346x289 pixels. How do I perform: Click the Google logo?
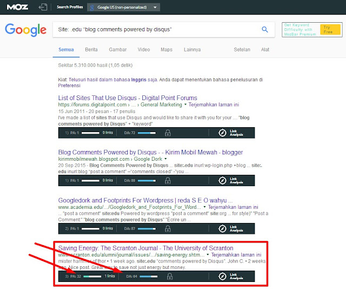[x=25, y=30]
